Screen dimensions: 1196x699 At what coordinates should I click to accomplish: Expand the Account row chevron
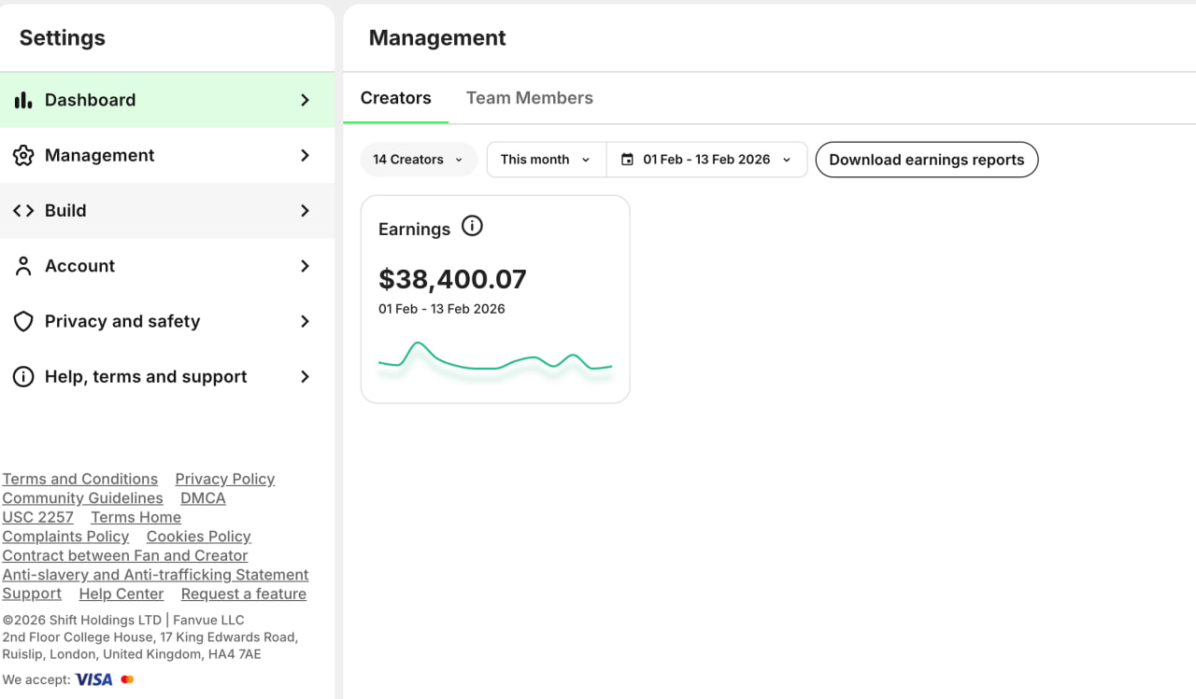305,266
